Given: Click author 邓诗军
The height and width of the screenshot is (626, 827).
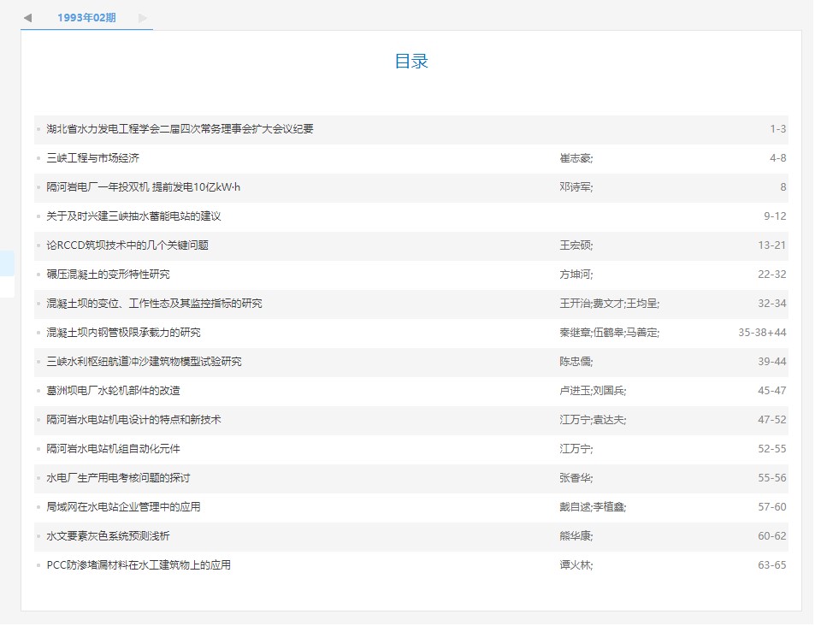Looking at the screenshot, I should coord(576,186).
